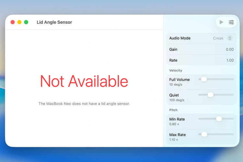Click the Quiet slider thumb
The width and height of the screenshot is (243, 162).
point(210,95)
